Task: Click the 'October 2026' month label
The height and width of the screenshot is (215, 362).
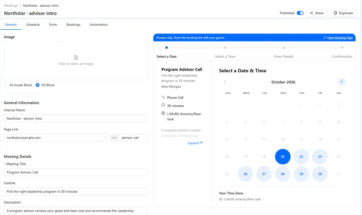Action: 283,82
